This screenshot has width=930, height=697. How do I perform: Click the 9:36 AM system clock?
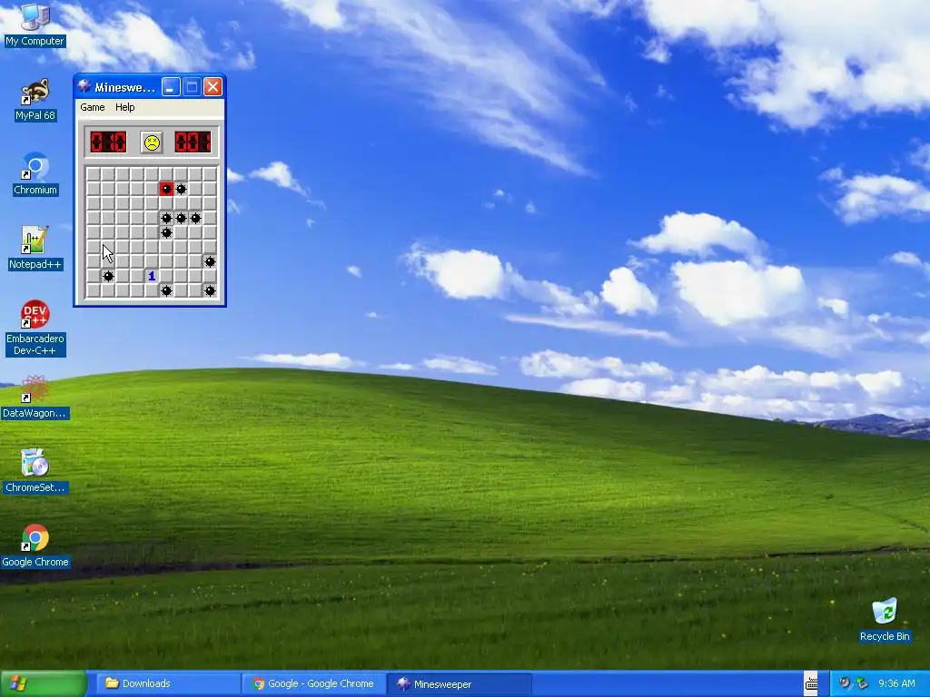click(x=896, y=683)
